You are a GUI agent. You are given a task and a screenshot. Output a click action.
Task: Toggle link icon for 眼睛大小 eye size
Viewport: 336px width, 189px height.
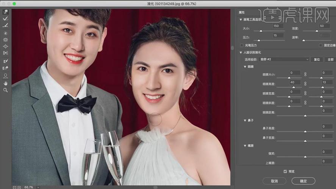pos(305,74)
